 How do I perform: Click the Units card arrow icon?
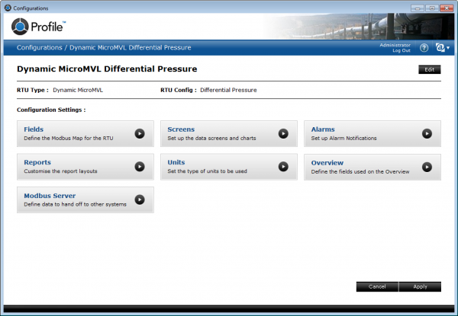pos(283,167)
